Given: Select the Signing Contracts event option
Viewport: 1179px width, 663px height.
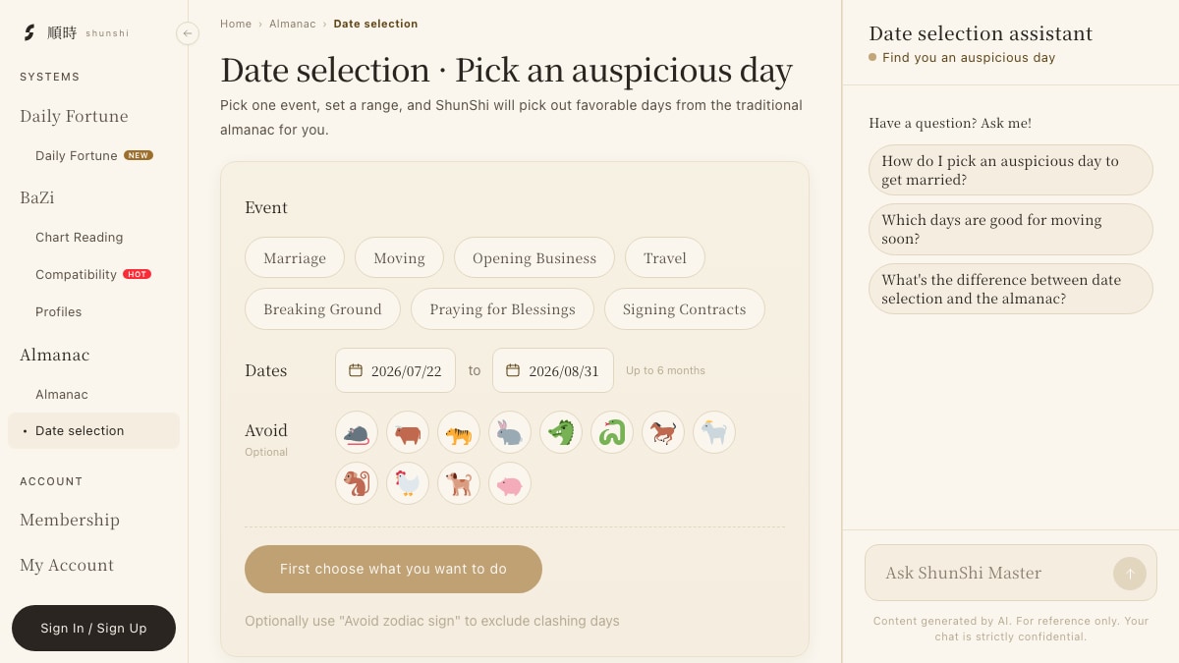Looking at the screenshot, I should point(685,308).
